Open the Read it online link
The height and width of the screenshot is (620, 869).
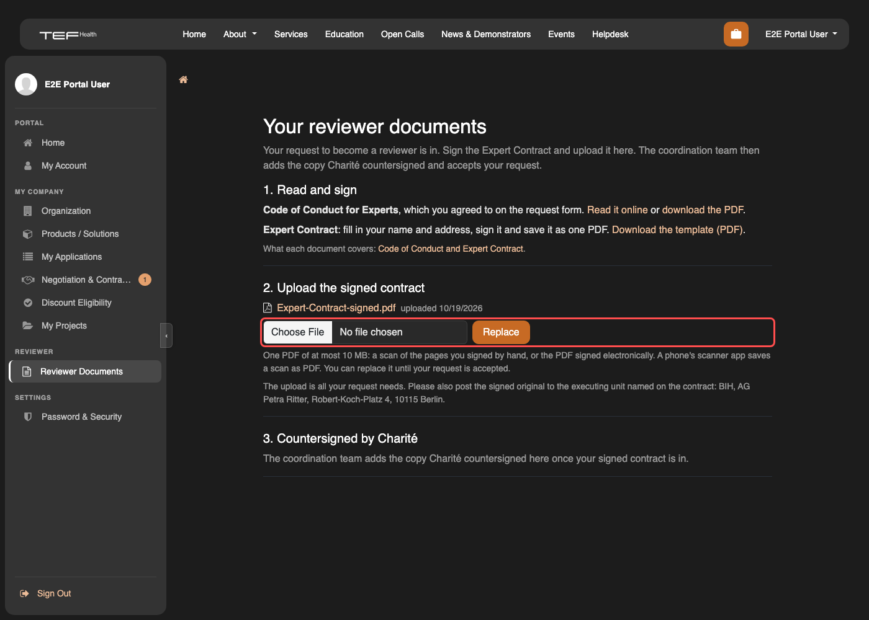coord(618,210)
